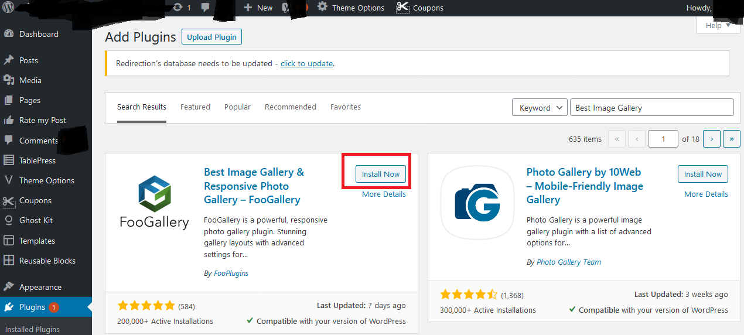Install Photo Gallery by 10Web now
This screenshot has height=335, width=744.
point(703,174)
